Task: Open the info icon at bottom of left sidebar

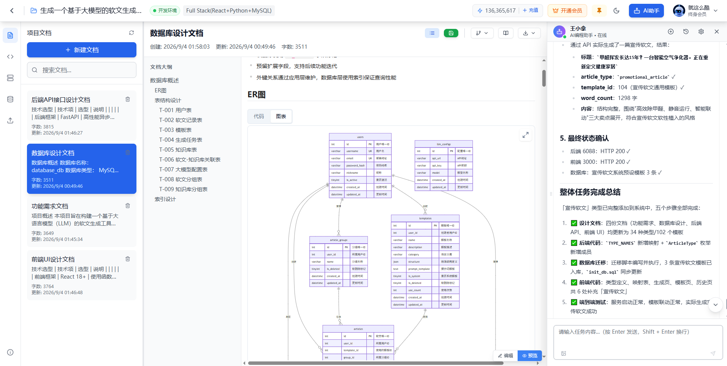Action: pyautogui.click(x=10, y=352)
